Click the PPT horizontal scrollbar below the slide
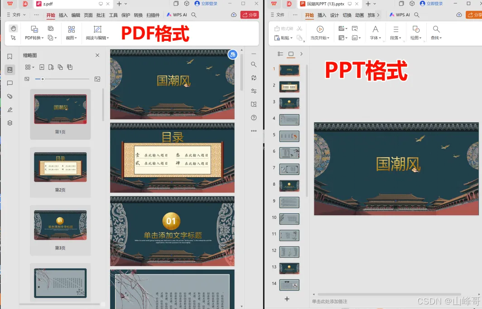This screenshot has width=482, height=309. 389,294
